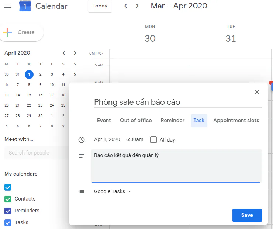Click the task title field

[178, 102]
